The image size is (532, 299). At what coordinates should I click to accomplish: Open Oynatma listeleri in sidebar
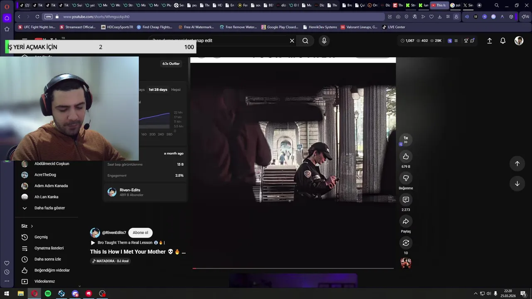49,248
